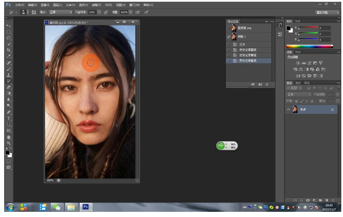Select the Gradient tool
This screenshot has width=343, height=217.
9,93
